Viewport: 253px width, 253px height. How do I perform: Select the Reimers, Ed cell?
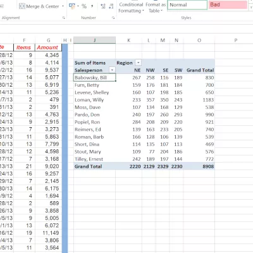pos(94,129)
